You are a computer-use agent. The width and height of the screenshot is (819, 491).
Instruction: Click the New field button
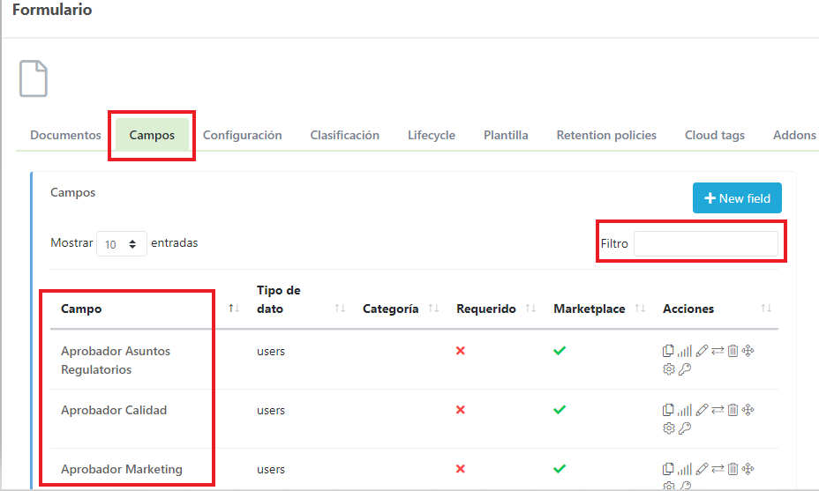[737, 198]
